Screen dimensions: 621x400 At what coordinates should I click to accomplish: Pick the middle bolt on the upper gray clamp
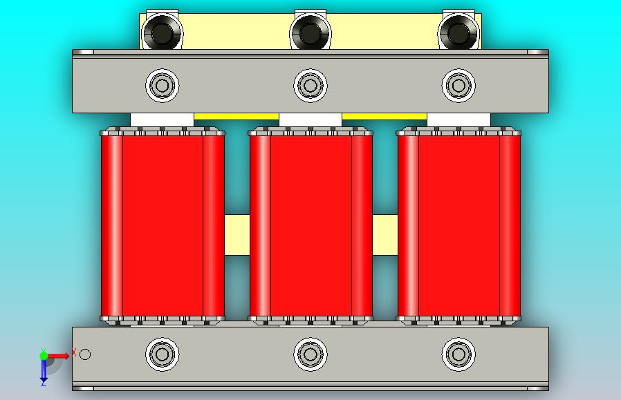[x=310, y=86]
